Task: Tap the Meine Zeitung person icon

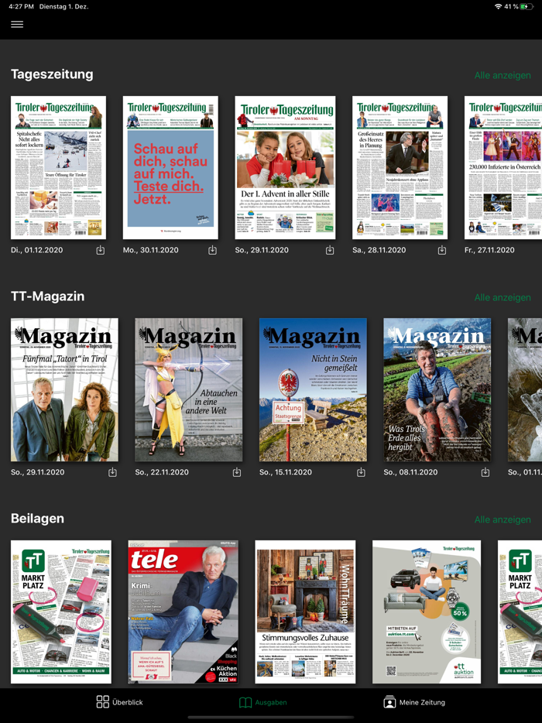Action: pos(389,702)
